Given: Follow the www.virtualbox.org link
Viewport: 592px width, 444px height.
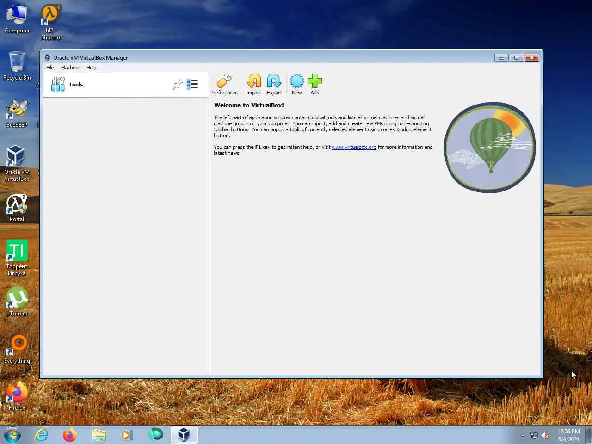Looking at the screenshot, I should (354, 147).
